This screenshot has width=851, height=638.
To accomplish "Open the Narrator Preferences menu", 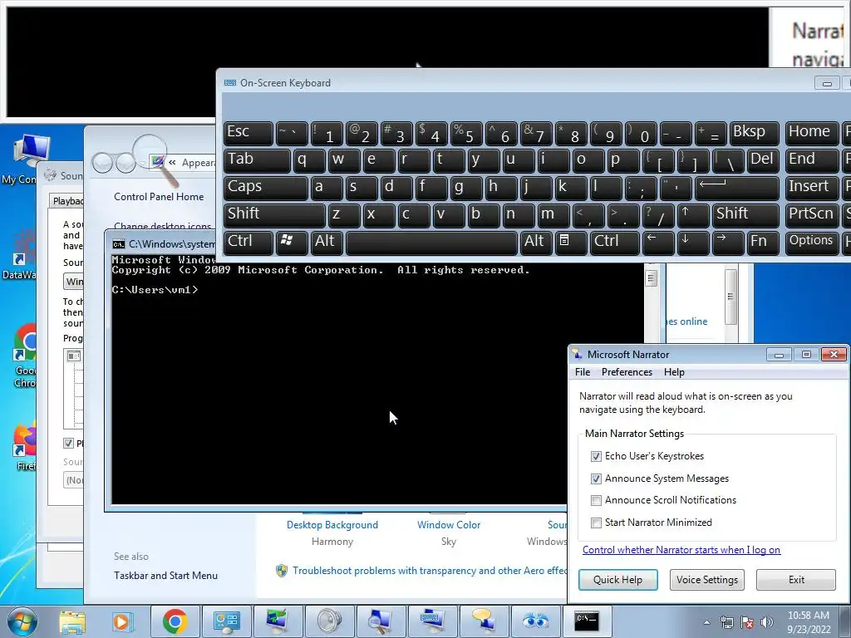I will pyautogui.click(x=627, y=372).
